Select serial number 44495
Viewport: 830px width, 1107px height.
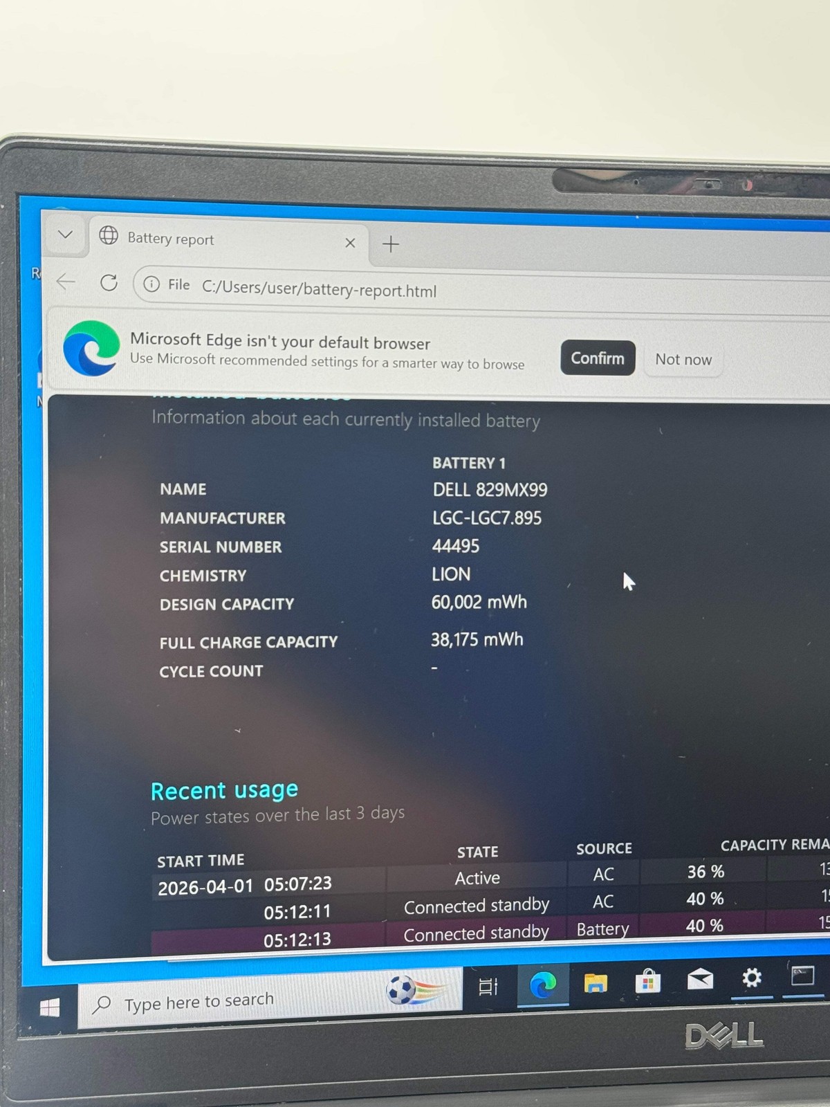pos(456,546)
